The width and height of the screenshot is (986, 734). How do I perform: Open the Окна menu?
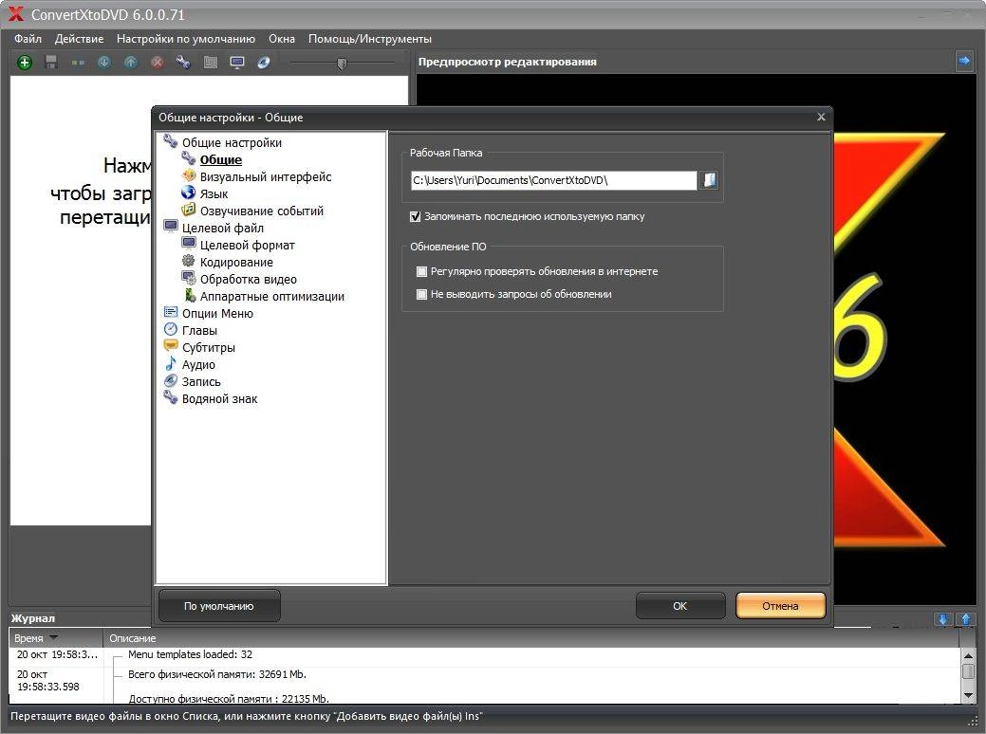[282, 38]
